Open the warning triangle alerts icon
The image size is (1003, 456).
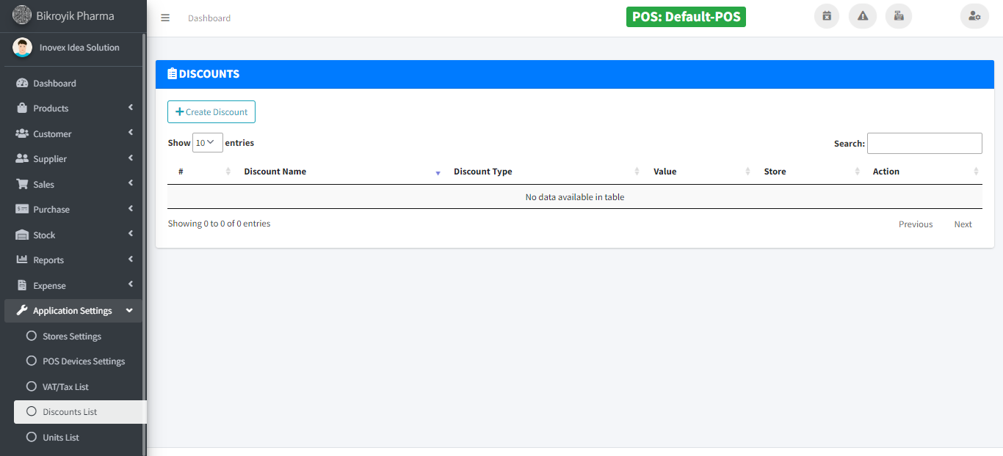(x=863, y=16)
